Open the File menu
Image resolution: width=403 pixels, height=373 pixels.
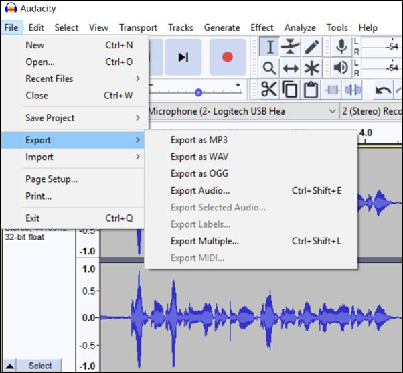point(11,27)
